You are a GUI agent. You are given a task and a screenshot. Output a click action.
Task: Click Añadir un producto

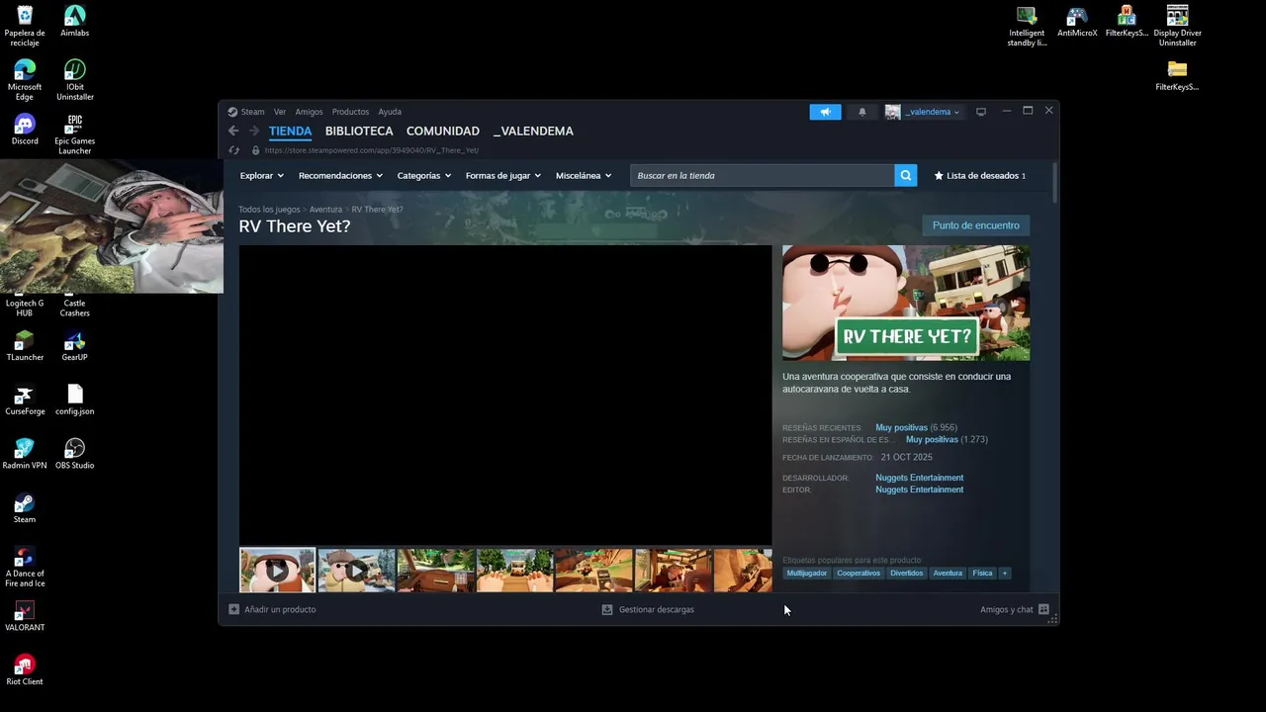(x=272, y=609)
